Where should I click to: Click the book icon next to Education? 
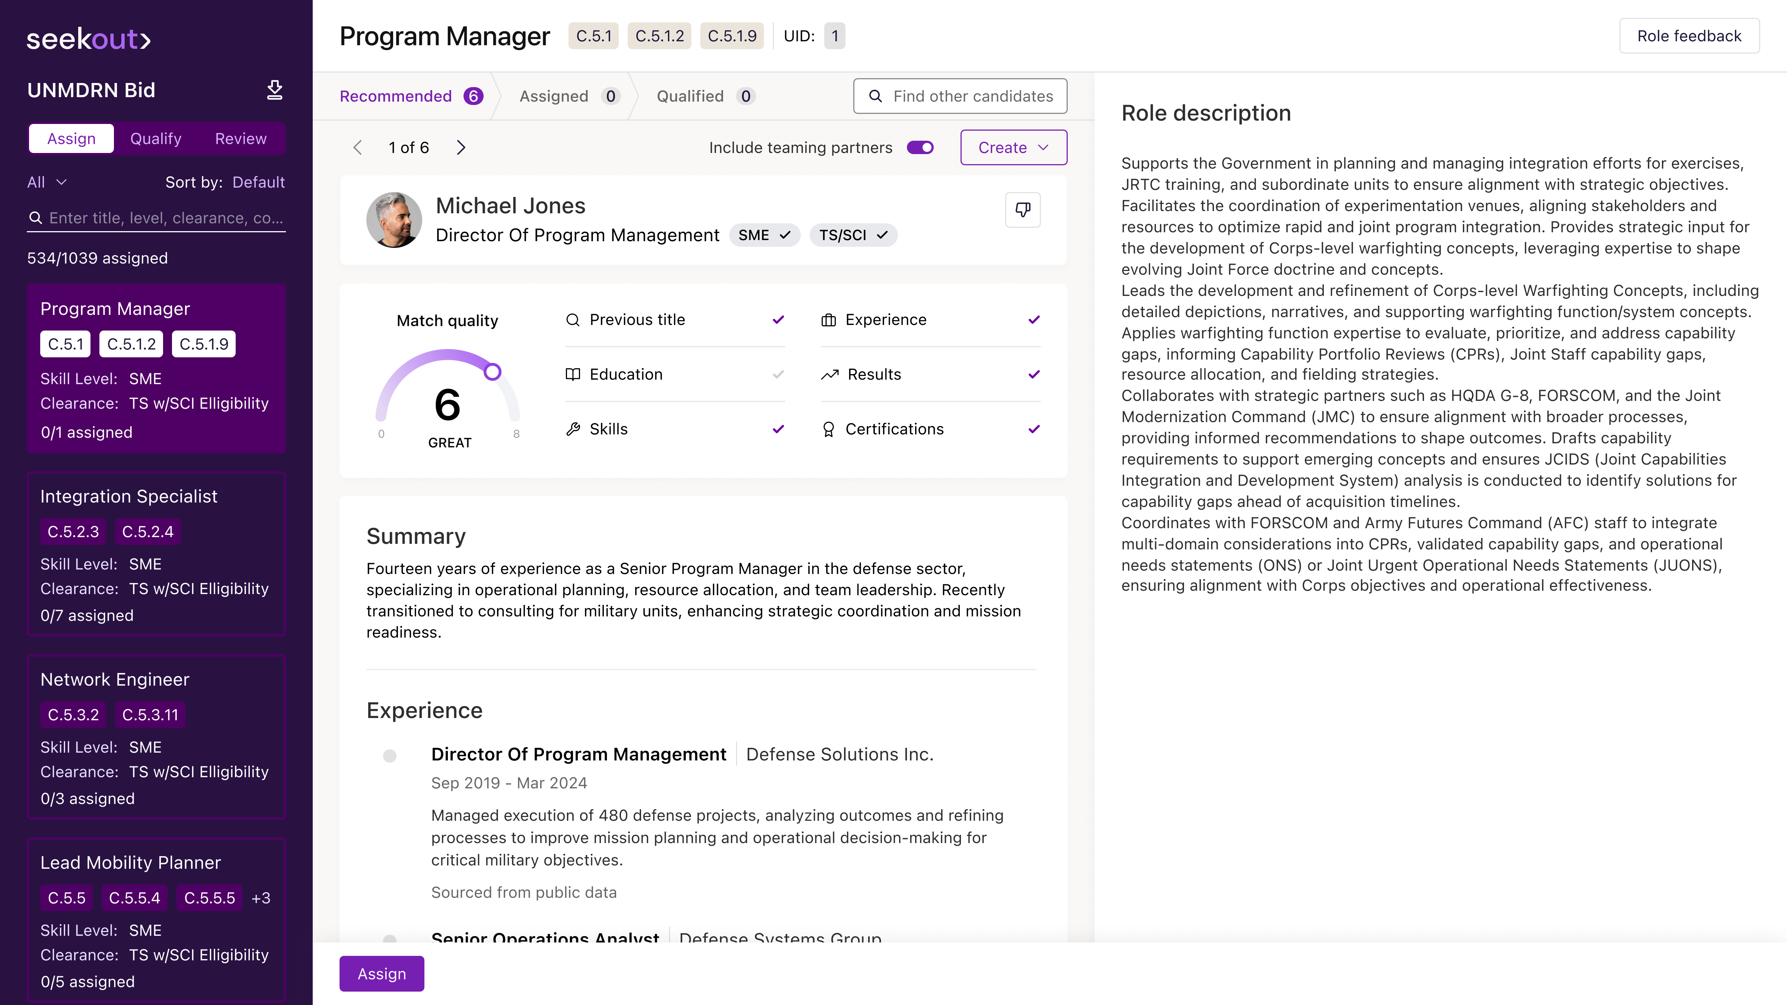[572, 374]
